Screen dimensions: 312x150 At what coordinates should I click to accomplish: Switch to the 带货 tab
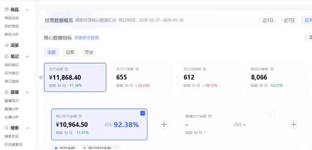89,52
